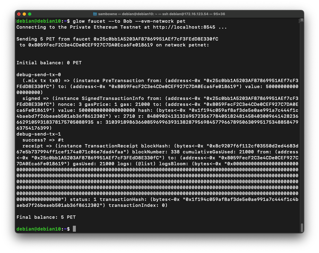The height and width of the screenshot is (253, 319).
Task: Click the yellow minimize window button
Action: click(x=24, y=14)
